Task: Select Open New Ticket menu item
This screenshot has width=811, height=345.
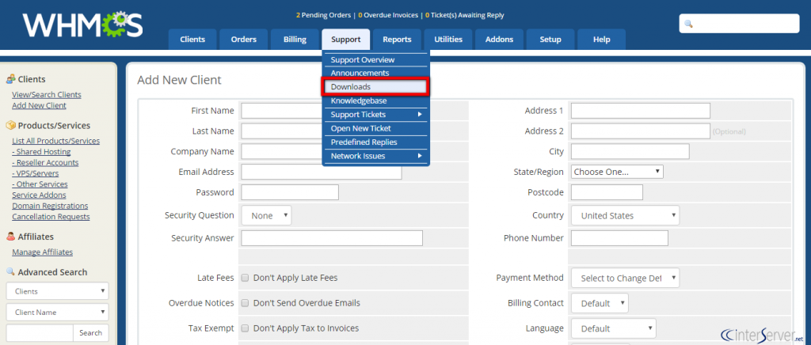Action: click(376, 128)
